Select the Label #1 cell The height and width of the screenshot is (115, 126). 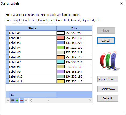[x=33, y=33]
